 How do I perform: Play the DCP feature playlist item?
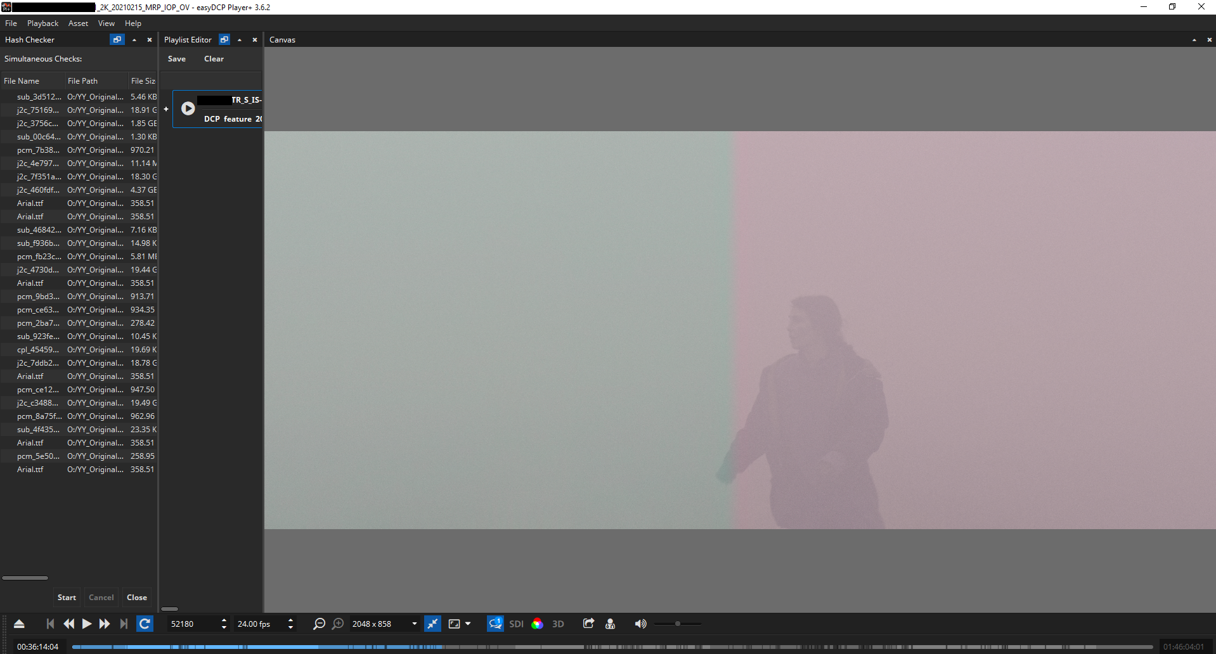(188, 108)
